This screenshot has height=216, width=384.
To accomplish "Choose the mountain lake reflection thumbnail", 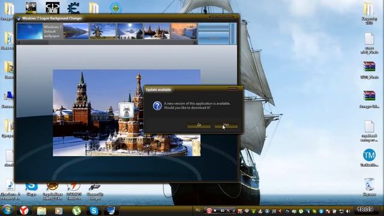I will click(x=76, y=31).
